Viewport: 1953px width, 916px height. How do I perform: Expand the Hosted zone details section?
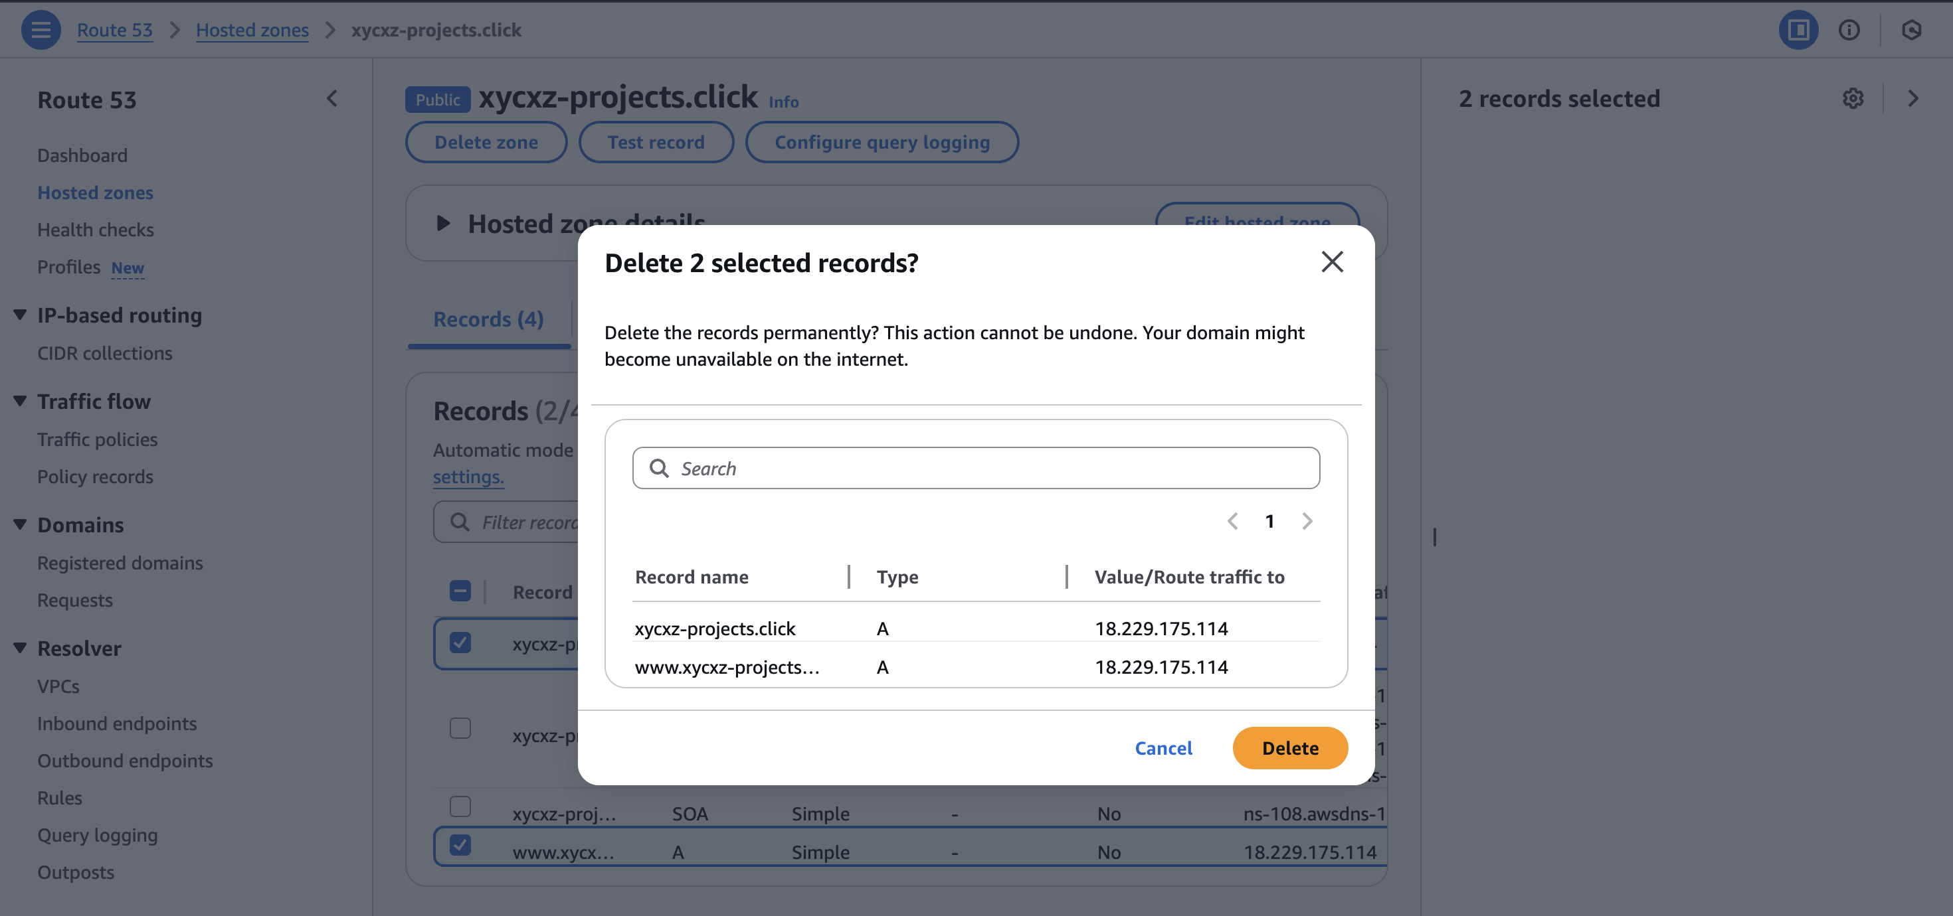(442, 224)
